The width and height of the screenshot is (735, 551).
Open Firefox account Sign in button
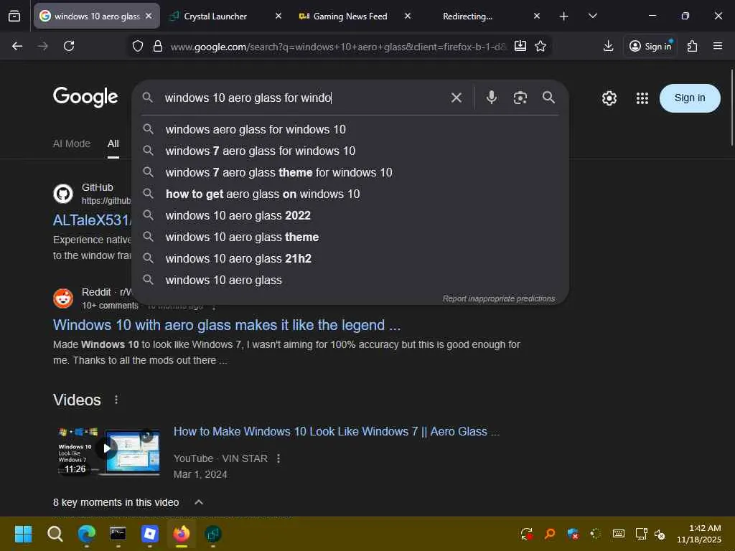point(650,46)
